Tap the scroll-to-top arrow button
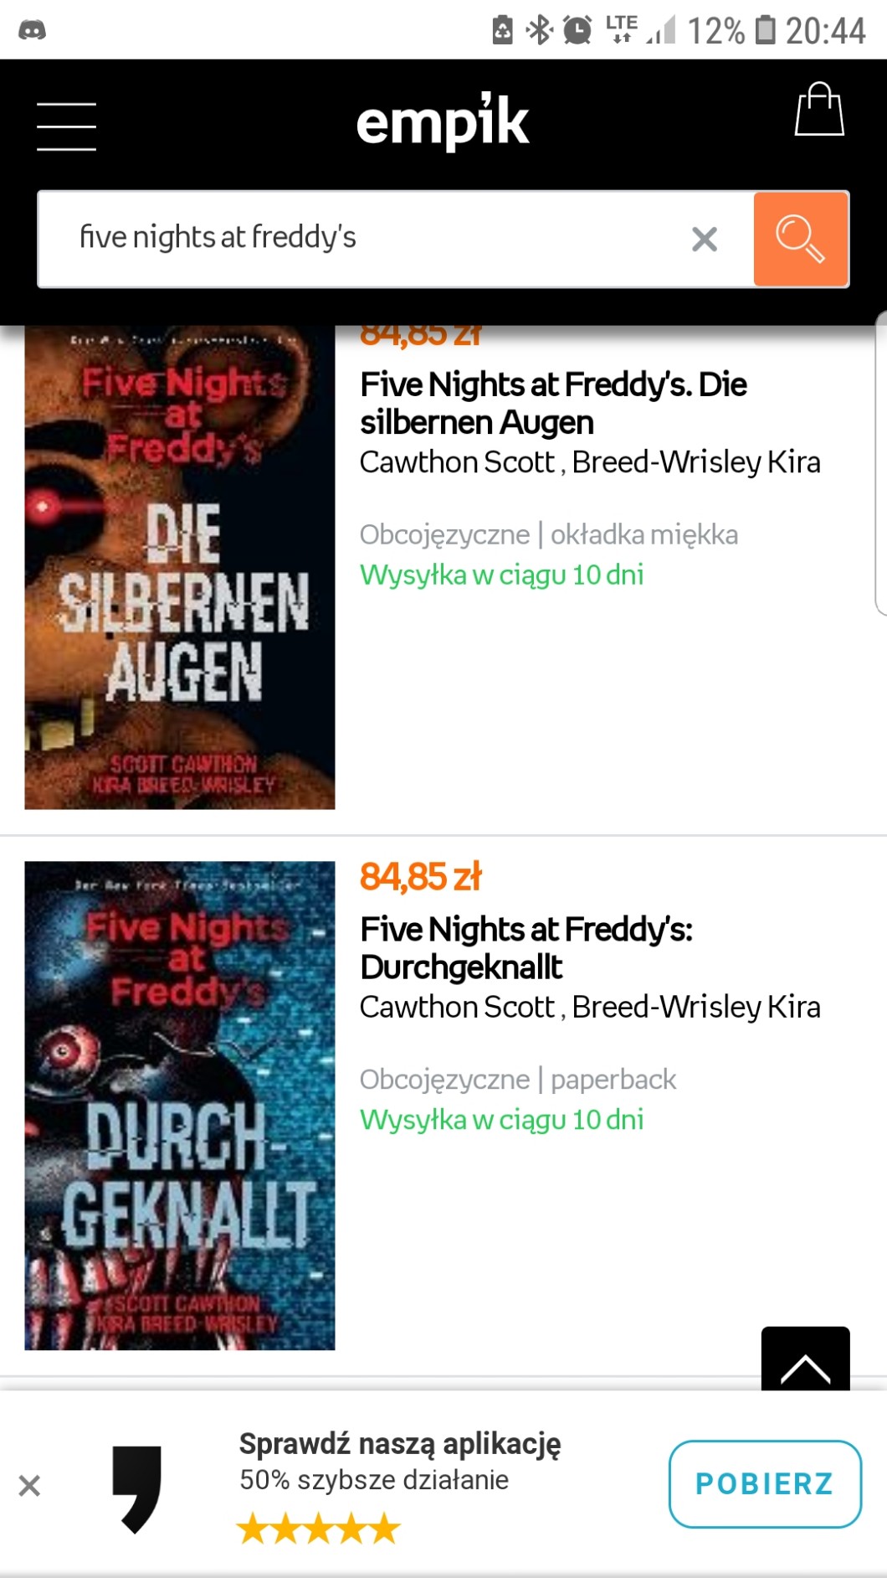 [805, 1359]
